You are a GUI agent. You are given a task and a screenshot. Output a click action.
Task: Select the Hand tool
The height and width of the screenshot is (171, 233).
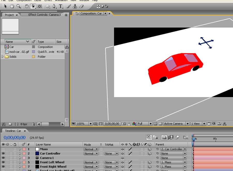12,6
